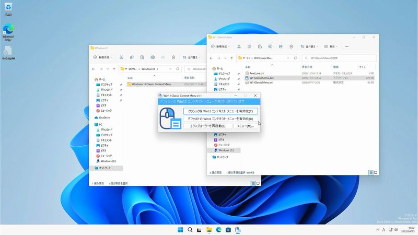Click the Windows Start button on taskbar
418x235 pixels.
[x=180, y=230]
